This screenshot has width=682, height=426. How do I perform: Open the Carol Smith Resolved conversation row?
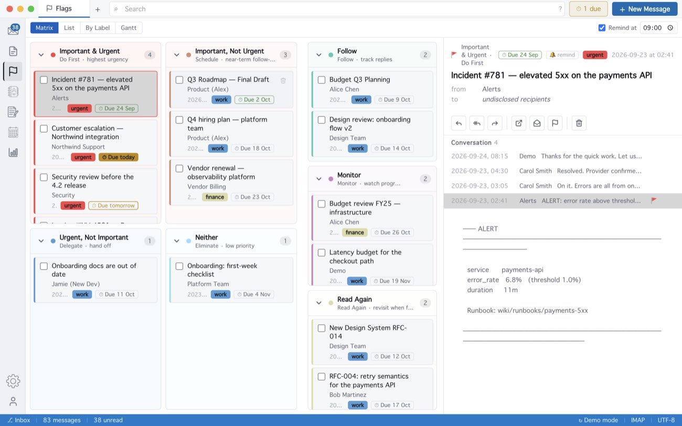(562, 171)
